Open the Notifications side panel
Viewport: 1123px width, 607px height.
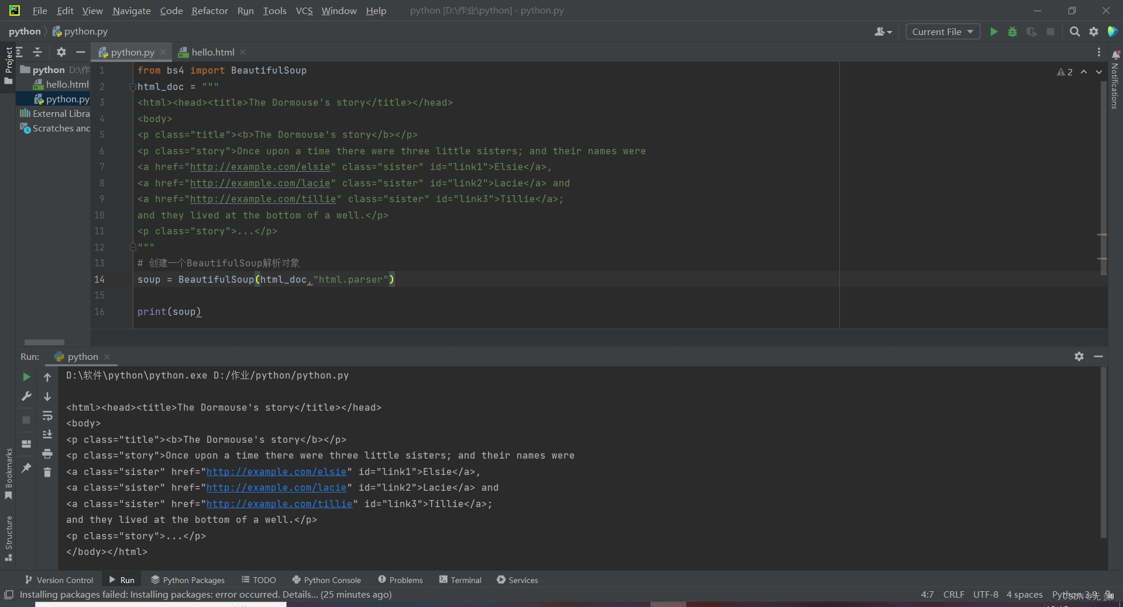click(1115, 80)
